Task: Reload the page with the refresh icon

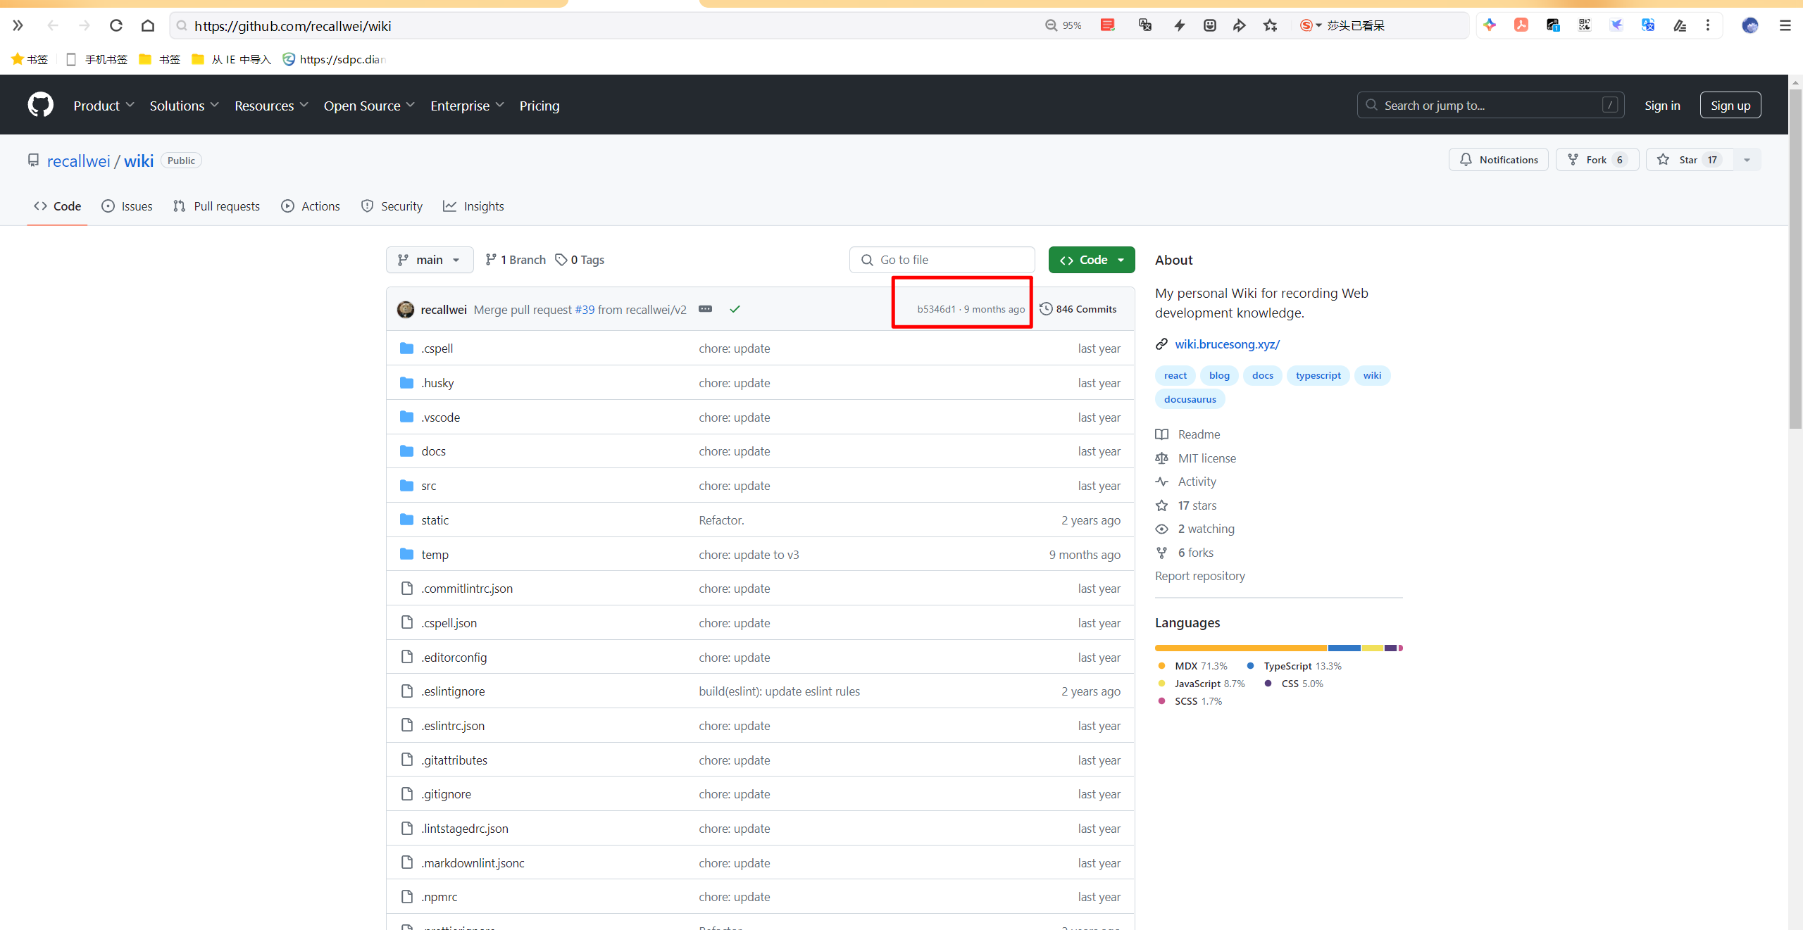Action: 116,25
